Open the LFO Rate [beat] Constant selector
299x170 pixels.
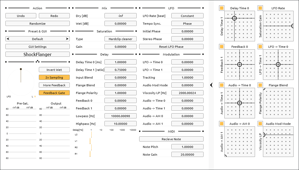(x=187, y=16)
